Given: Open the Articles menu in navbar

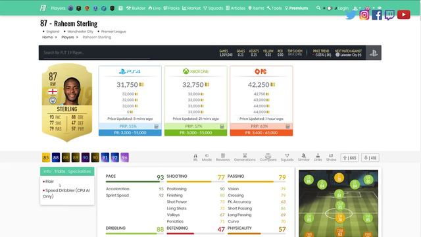Looking at the screenshot, I should click(x=235, y=9).
